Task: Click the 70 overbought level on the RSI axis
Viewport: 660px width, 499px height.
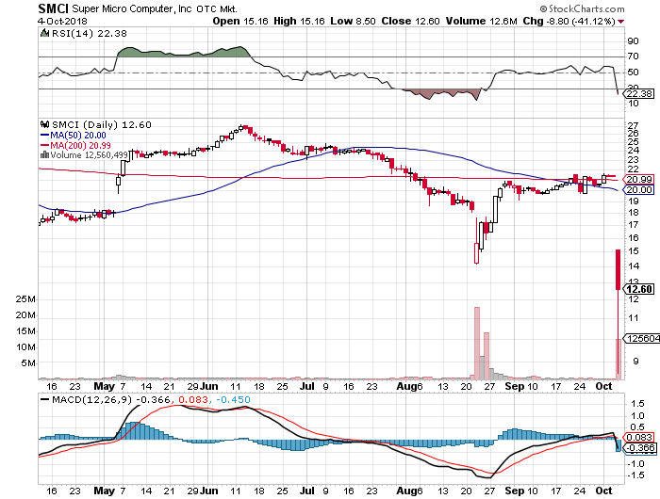Action: click(x=633, y=56)
